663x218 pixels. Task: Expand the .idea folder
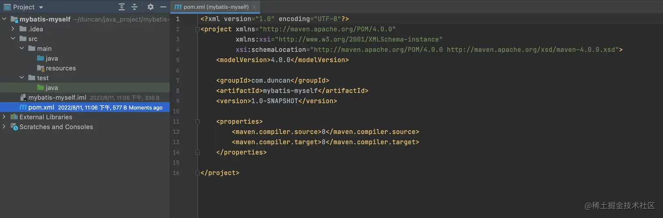pyautogui.click(x=13, y=29)
